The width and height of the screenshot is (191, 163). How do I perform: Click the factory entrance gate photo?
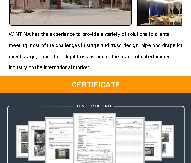[x=71, y=13]
